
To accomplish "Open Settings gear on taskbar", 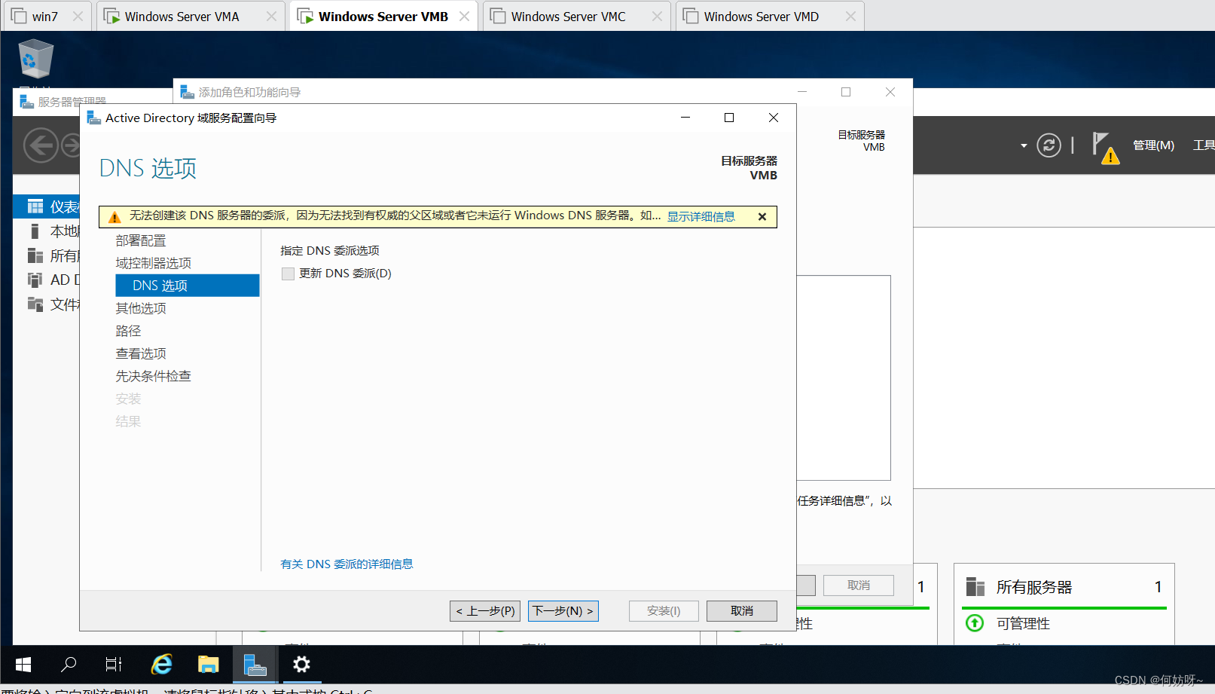I will (301, 664).
